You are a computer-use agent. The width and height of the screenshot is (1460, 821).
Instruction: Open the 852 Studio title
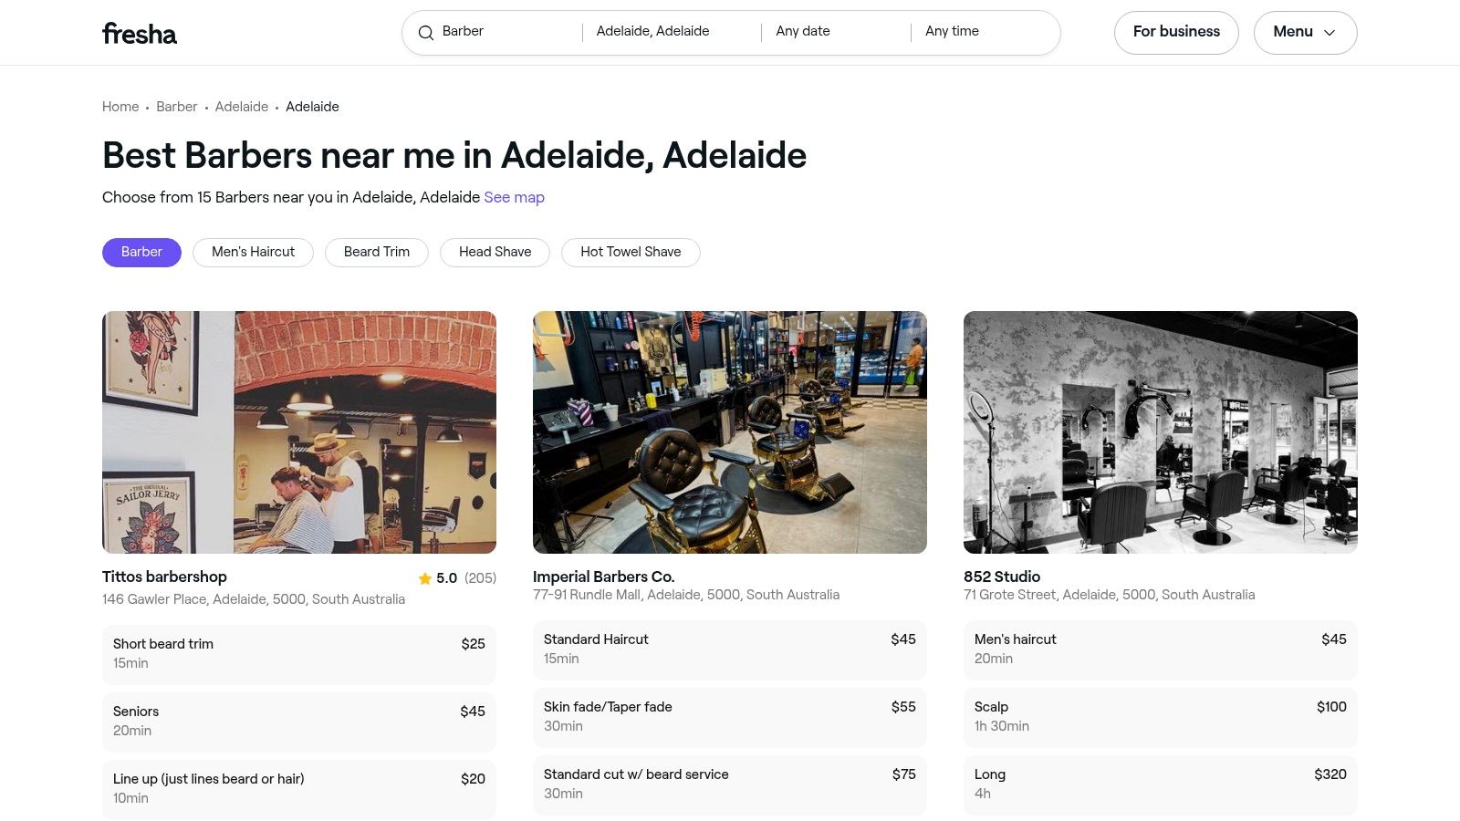pyautogui.click(x=1002, y=577)
